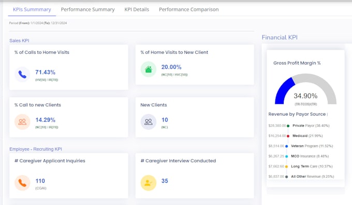
Task: Click the red dot beside Medicaid
Action: 288,136
